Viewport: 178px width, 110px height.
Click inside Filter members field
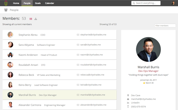(x=165, y=25)
